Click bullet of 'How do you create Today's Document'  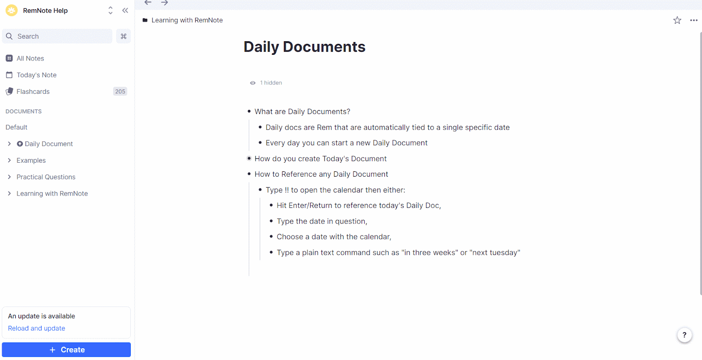pyautogui.click(x=249, y=158)
